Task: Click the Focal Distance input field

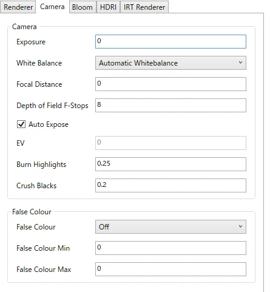Action: [170, 84]
